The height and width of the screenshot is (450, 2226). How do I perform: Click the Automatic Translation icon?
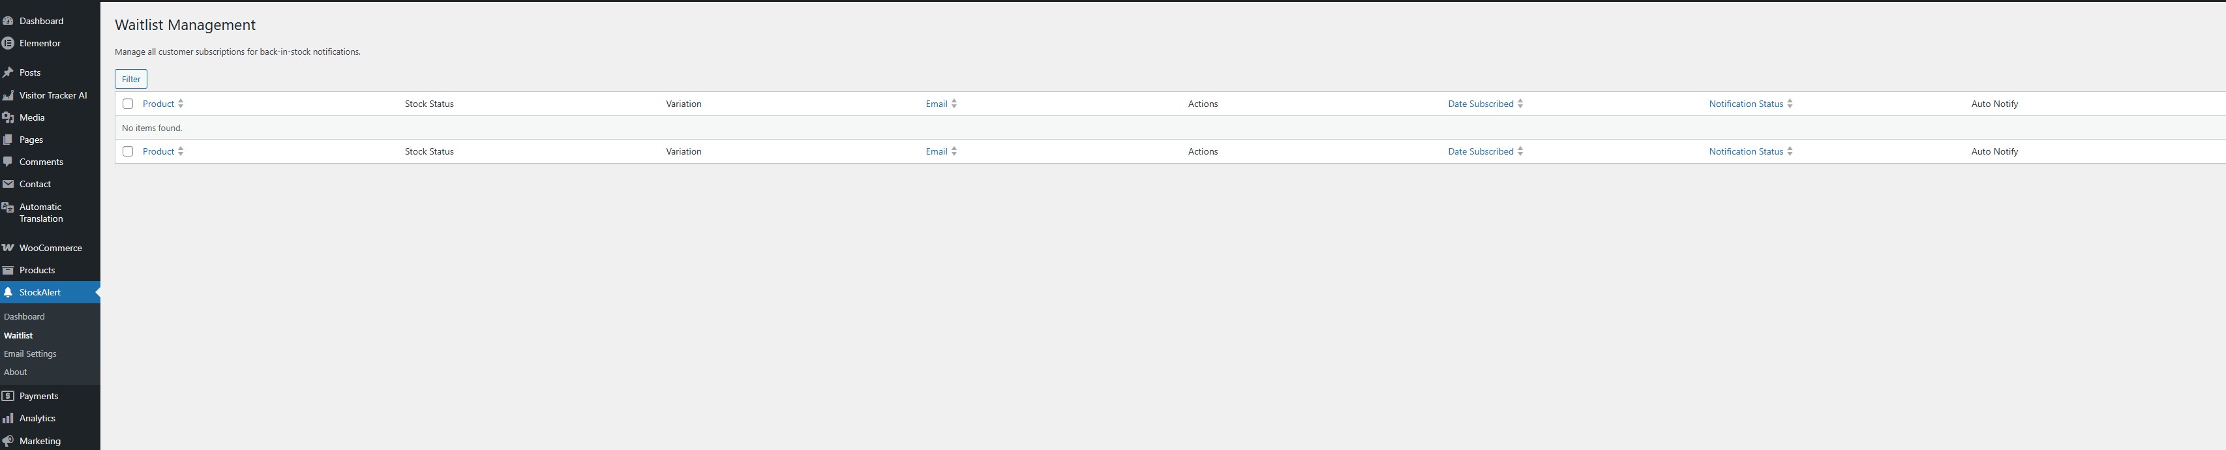pos(8,207)
